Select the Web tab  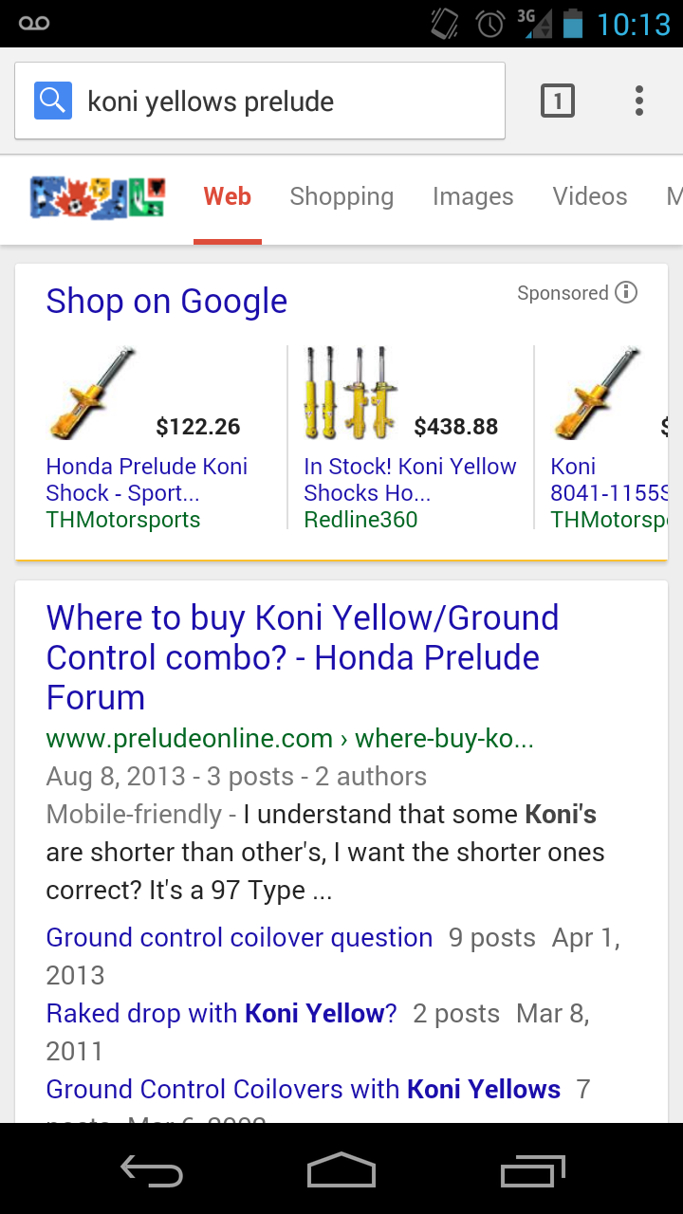point(228,196)
